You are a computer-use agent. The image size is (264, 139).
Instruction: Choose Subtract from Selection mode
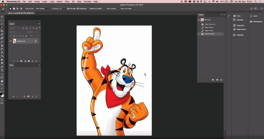pyautogui.click(x=18, y=8)
